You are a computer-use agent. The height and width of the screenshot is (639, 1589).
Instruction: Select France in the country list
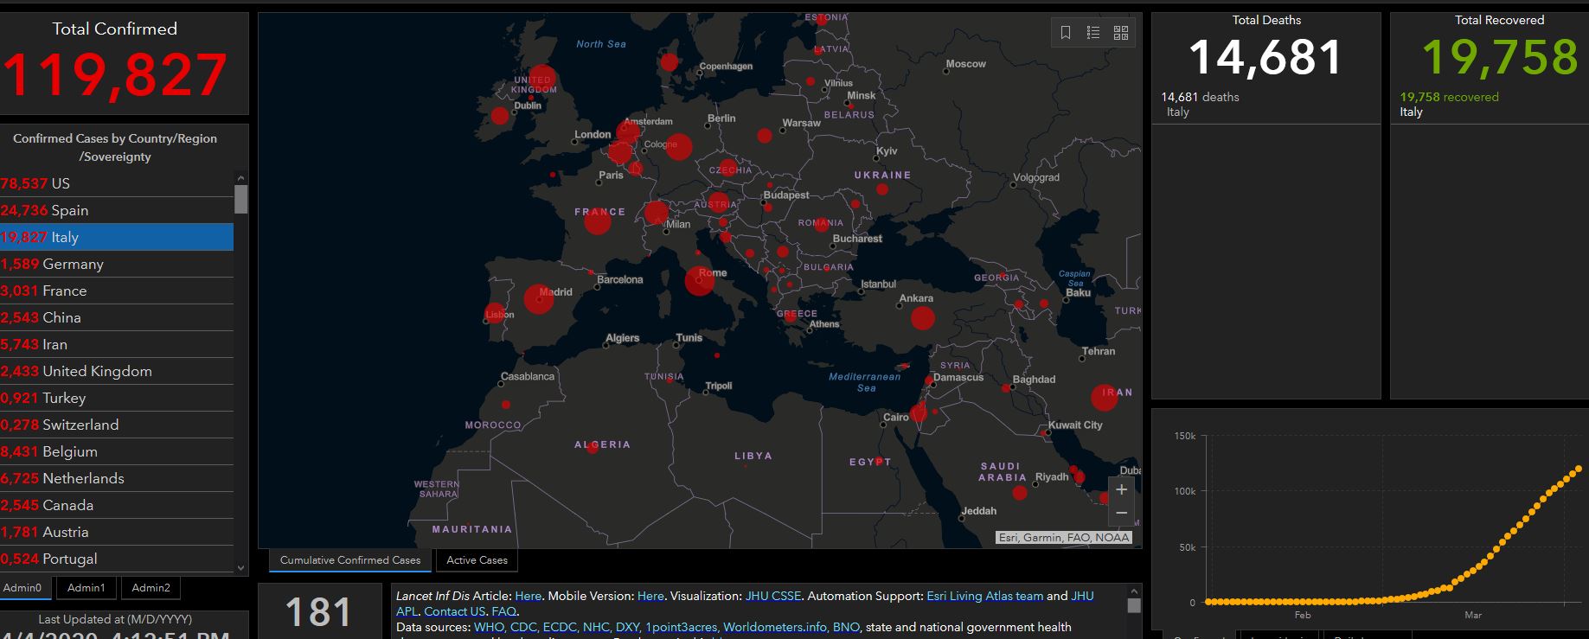pos(117,291)
